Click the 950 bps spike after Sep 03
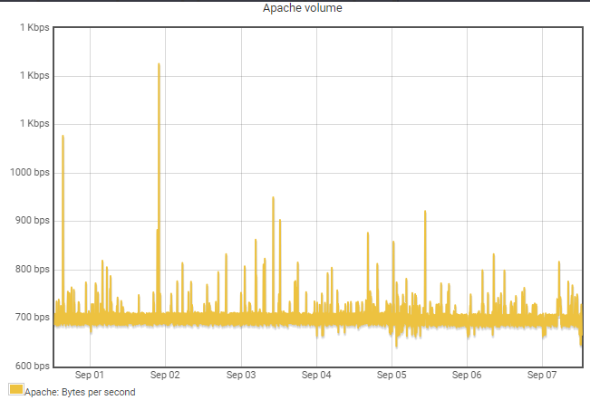This screenshot has width=590, height=400. coord(273,254)
